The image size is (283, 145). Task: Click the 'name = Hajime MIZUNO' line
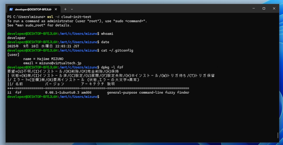(43, 59)
